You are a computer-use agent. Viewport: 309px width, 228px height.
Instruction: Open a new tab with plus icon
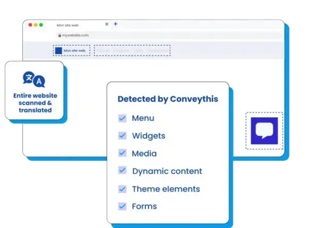(115, 24)
